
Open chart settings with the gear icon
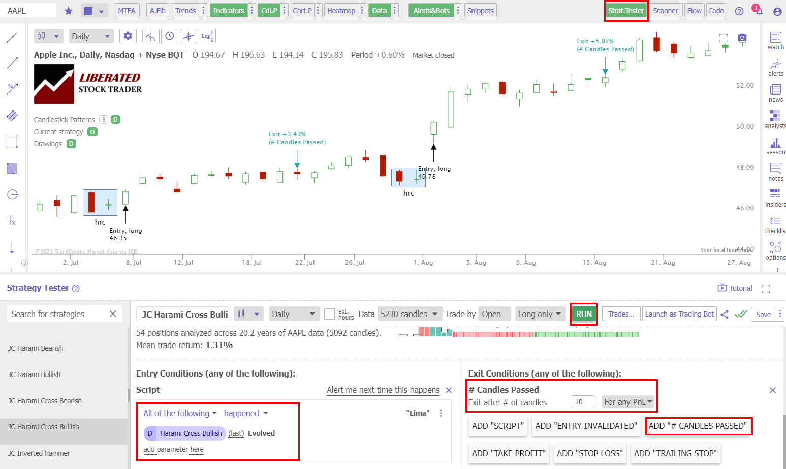click(x=128, y=36)
